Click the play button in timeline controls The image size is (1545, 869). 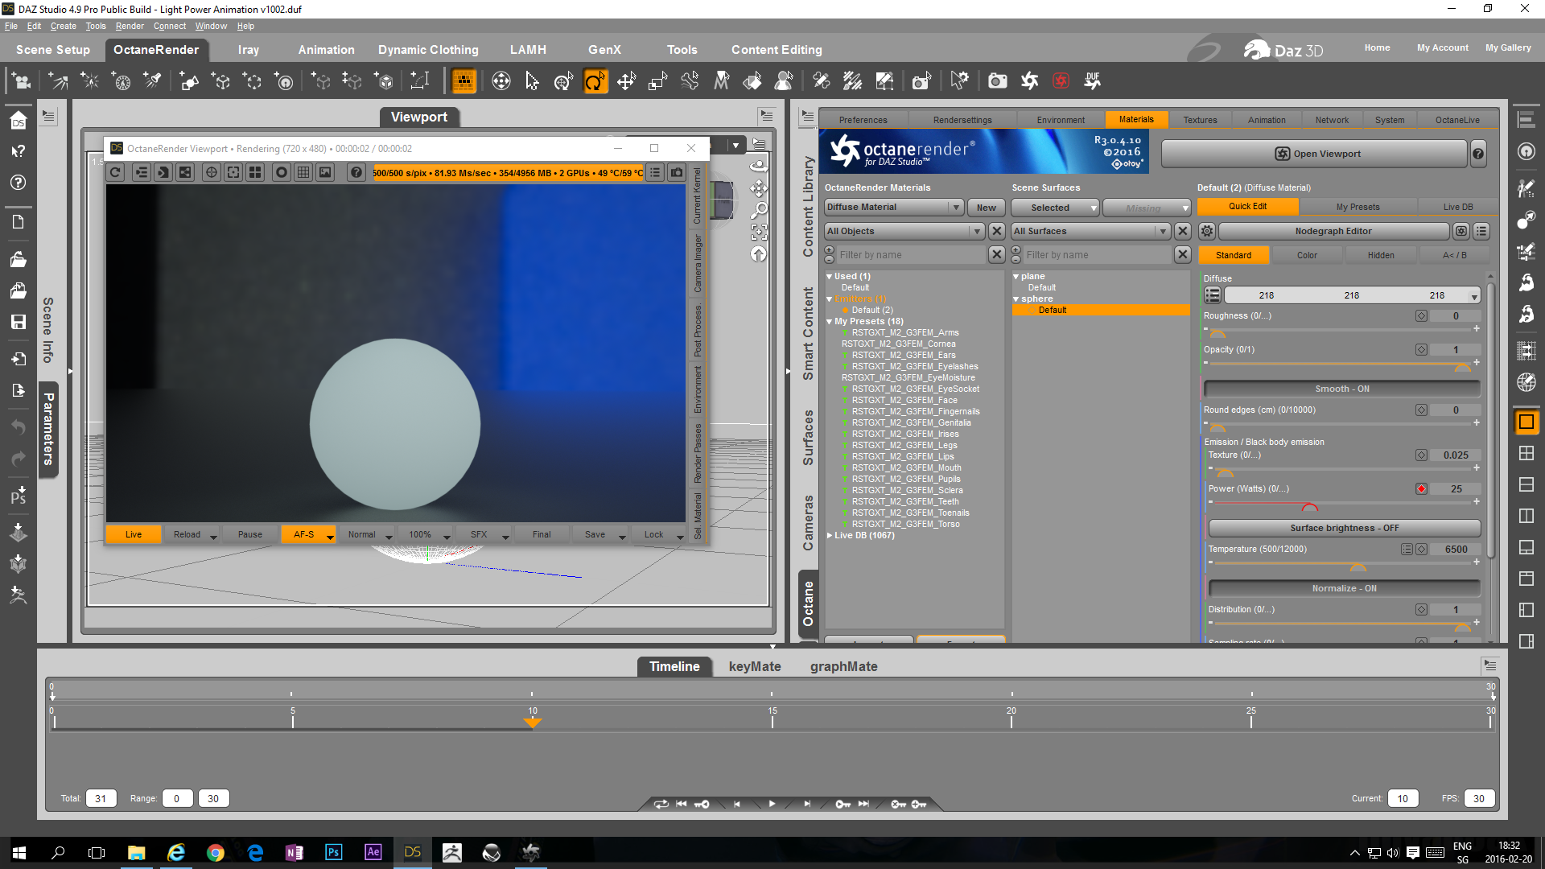pos(772,804)
